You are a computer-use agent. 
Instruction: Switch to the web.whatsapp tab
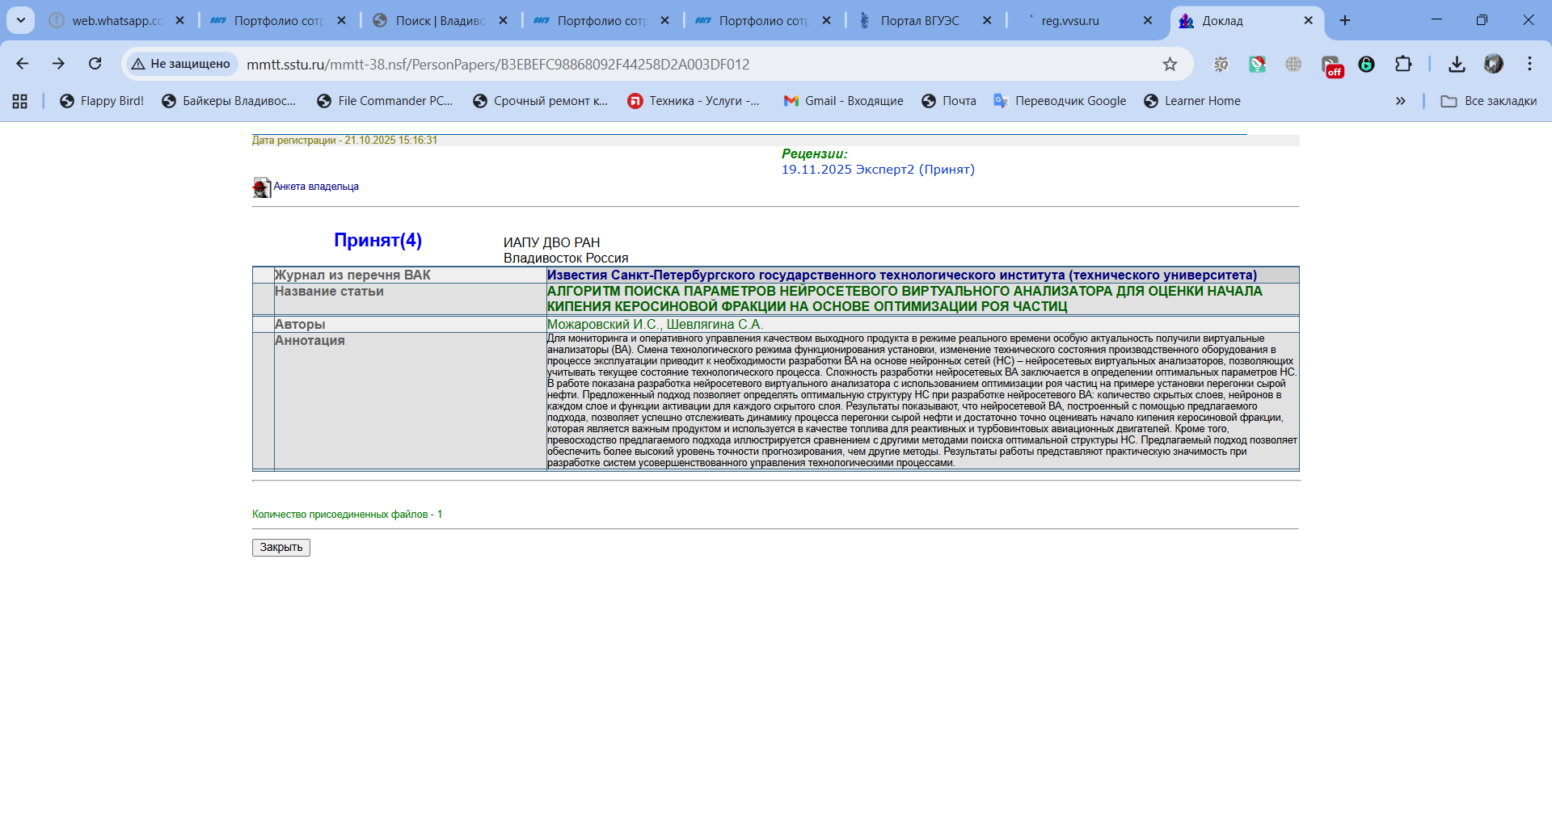pos(116,21)
